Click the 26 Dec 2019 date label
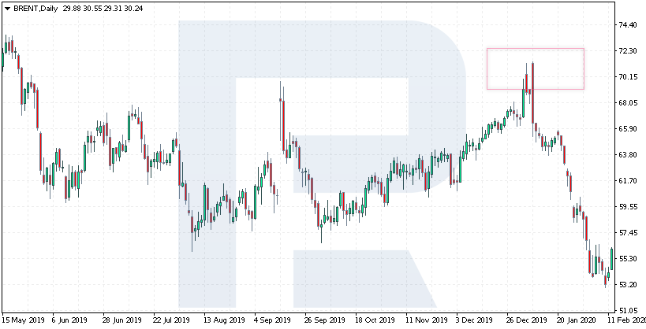The width and height of the screenshot is (646, 329). 526,321
